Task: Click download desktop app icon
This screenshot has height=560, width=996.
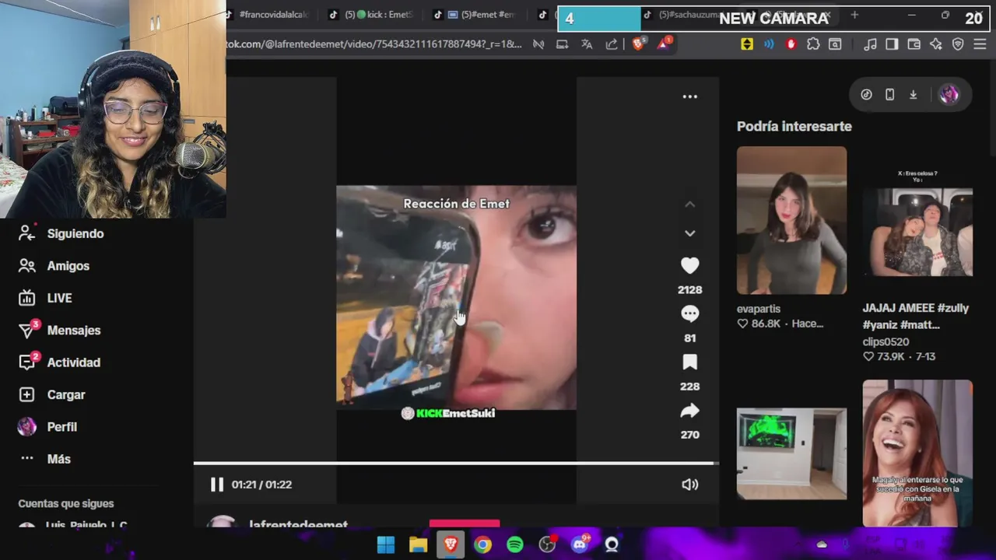Action: [913, 95]
